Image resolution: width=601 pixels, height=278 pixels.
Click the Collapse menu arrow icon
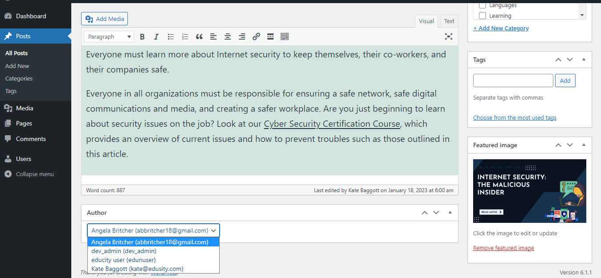pos(8,174)
